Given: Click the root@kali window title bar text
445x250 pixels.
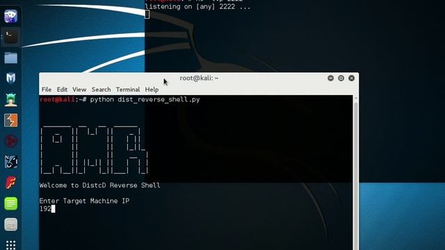Looking at the screenshot, I should coord(199,78).
